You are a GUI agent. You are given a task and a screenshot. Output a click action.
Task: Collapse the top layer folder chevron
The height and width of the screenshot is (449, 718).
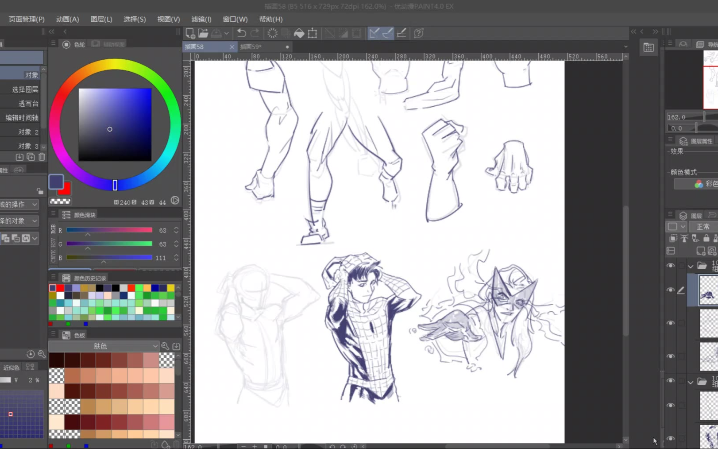(x=691, y=266)
